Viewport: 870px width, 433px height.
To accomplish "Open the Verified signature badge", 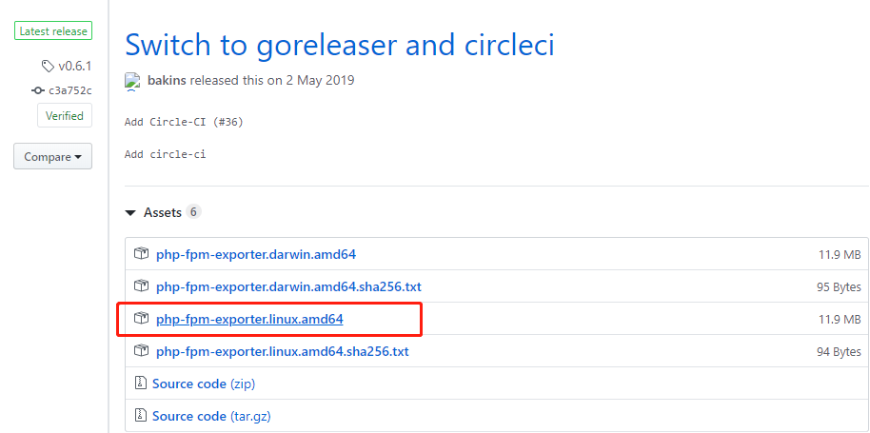I will [x=65, y=116].
